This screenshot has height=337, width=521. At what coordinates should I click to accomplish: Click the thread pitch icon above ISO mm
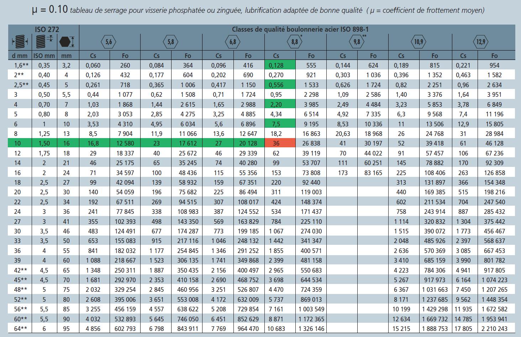point(43,42)
